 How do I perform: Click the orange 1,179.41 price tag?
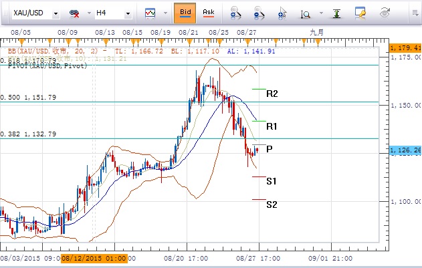coord(405,48)
